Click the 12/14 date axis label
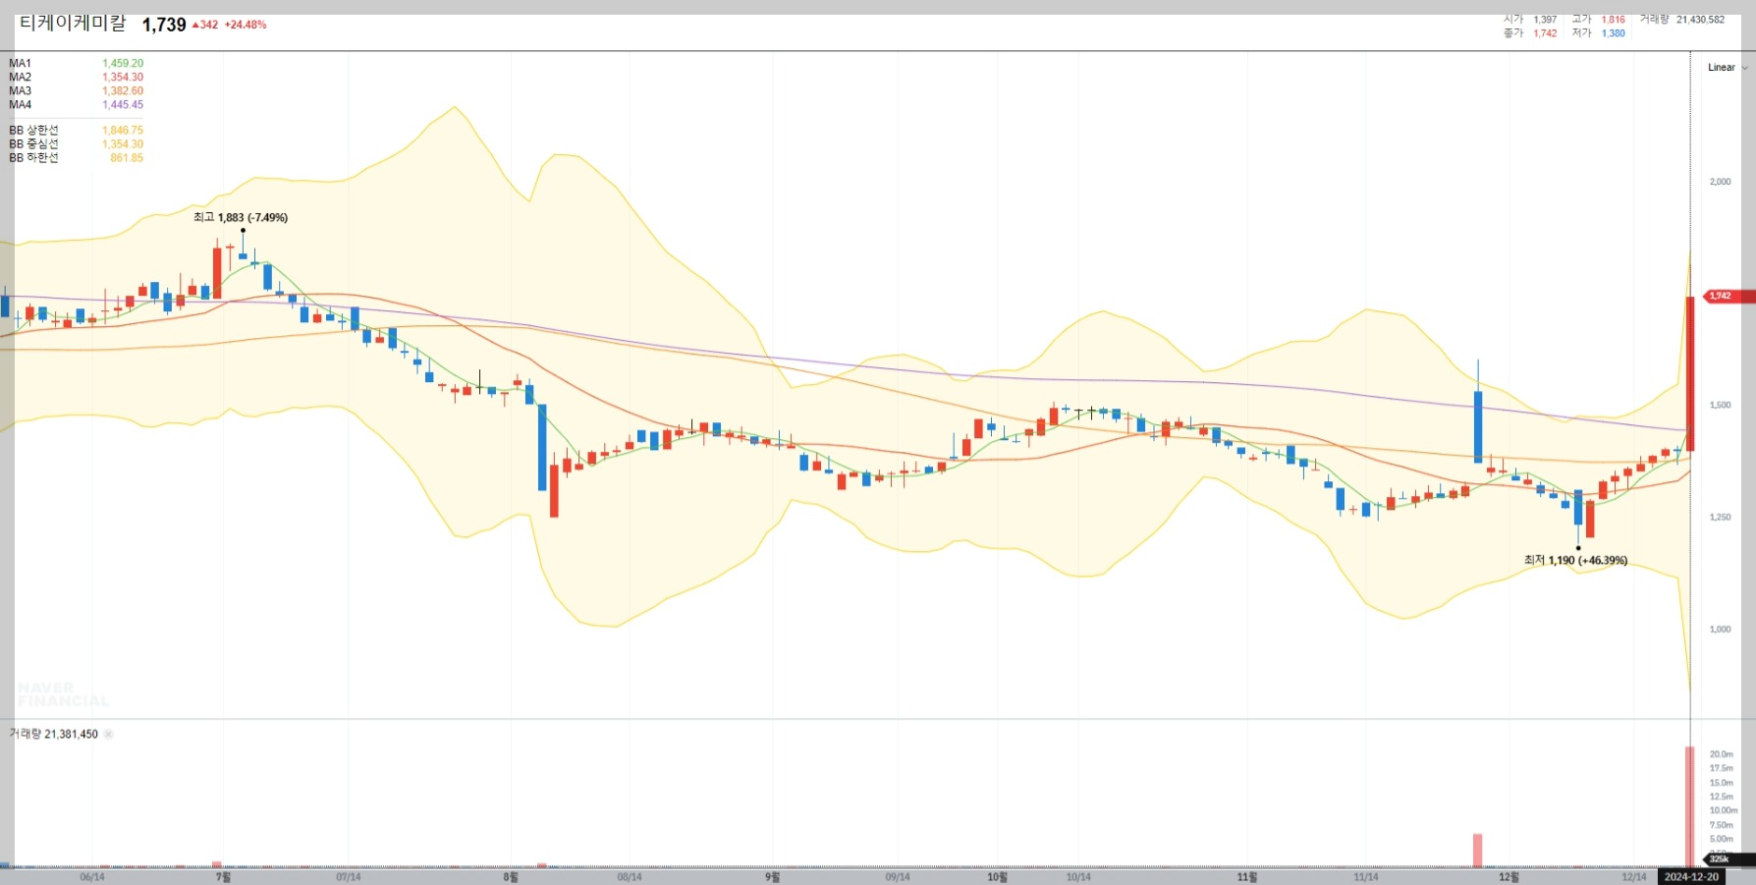The image size is (1756, 885). tap(1634, 877)
